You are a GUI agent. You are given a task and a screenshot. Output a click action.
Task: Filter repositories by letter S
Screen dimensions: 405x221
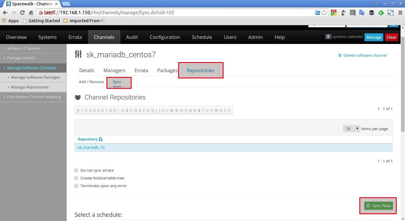click(x=199, y=110)
